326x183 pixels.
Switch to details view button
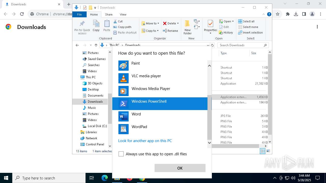click(263, 151)
